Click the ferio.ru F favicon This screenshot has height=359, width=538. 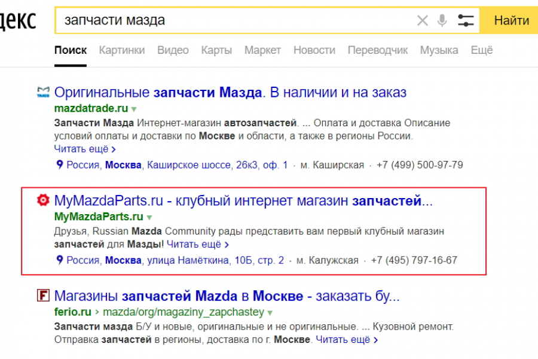(x=43, y=295)
